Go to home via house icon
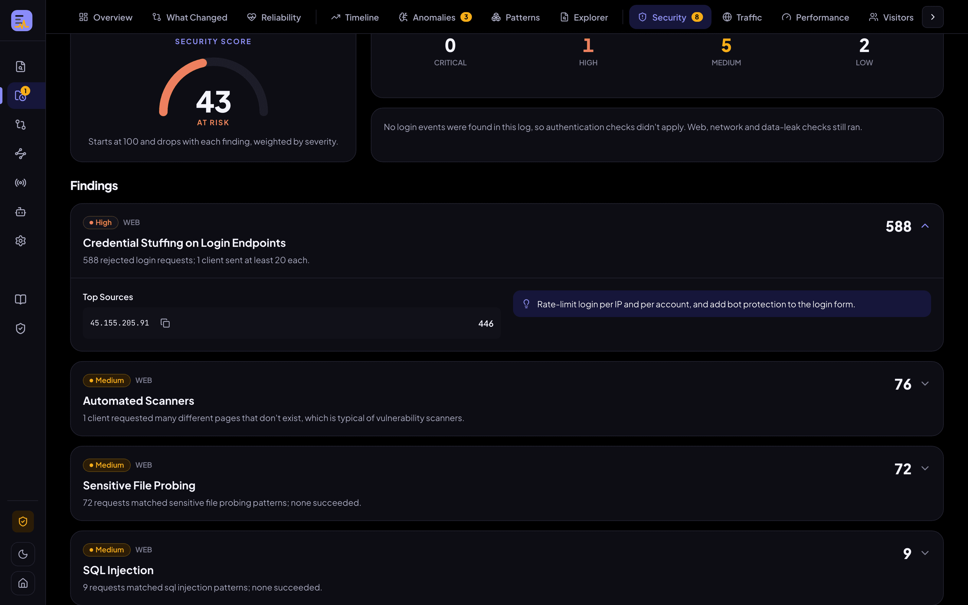The image size is (968, 605). [x=23, y=583]
